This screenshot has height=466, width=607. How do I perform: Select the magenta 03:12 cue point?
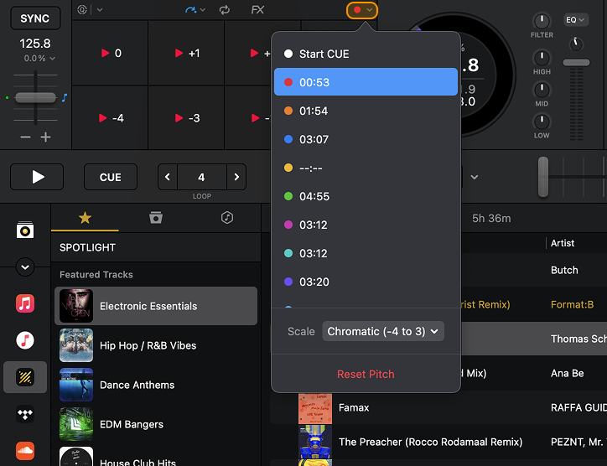pyautogui.click(x=366, y=225)
